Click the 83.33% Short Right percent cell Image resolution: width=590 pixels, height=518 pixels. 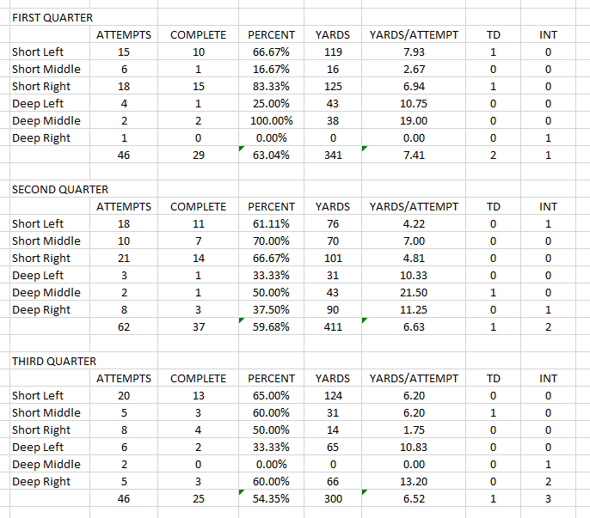271,87
